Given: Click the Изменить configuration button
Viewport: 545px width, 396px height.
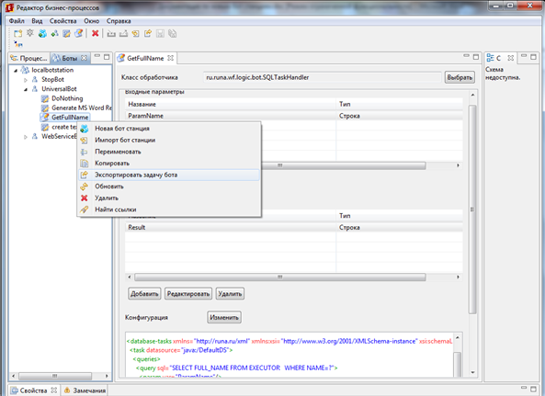Looking at the screenshot, I should [x=224, y=318].
